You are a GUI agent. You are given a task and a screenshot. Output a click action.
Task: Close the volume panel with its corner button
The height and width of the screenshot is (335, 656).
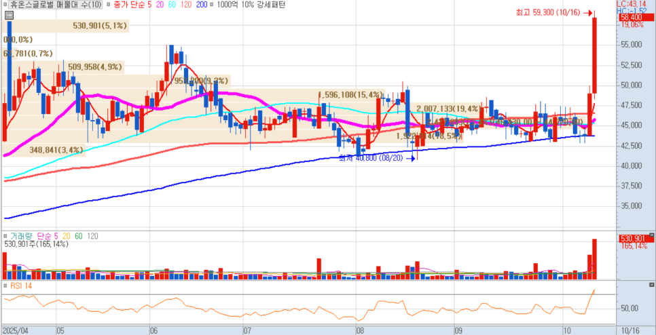651,235
